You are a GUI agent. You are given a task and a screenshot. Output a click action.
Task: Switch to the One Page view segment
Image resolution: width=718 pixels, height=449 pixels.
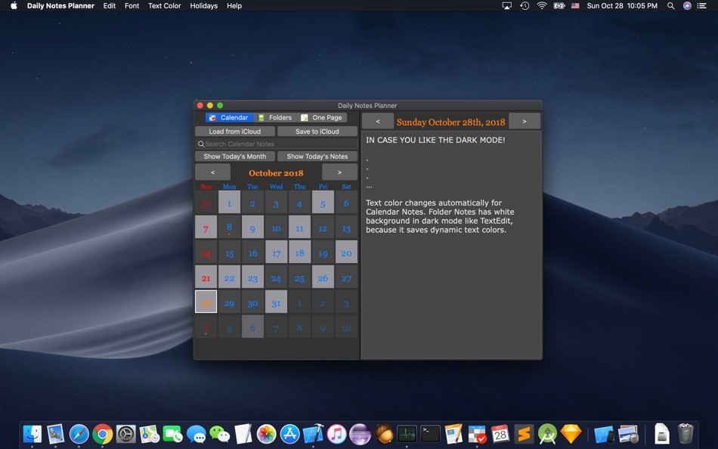point(322,118)
